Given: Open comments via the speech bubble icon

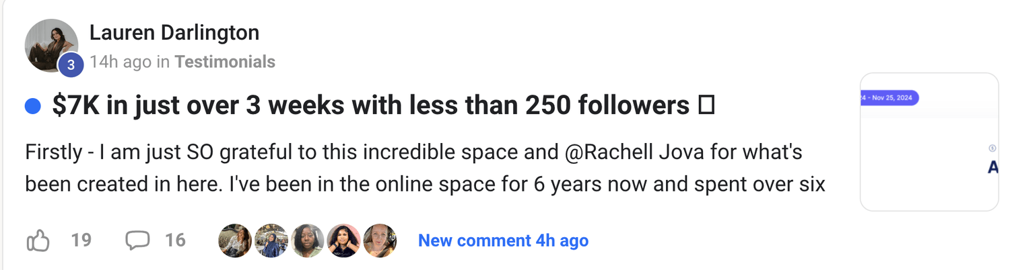Looking at the screenshot, I should (x=137, y=240).
